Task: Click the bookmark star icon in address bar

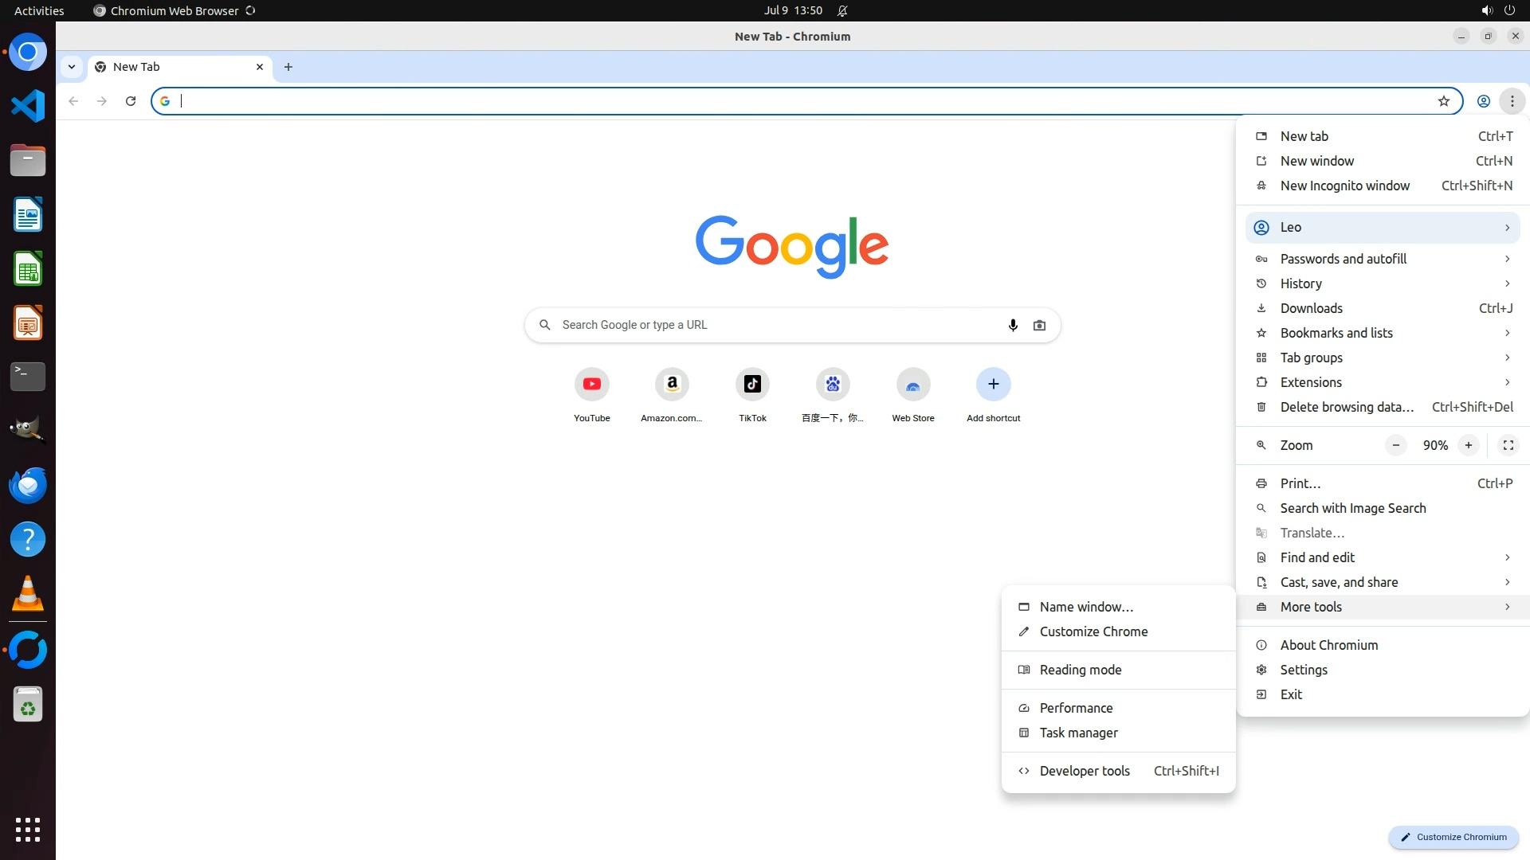Action: (1443, 101)
